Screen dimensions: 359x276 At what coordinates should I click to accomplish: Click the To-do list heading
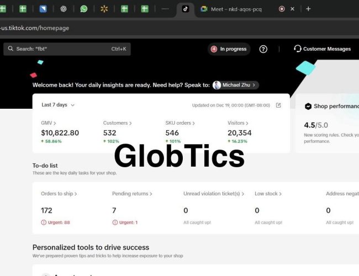pyautogui.click(x=45, y=166)
